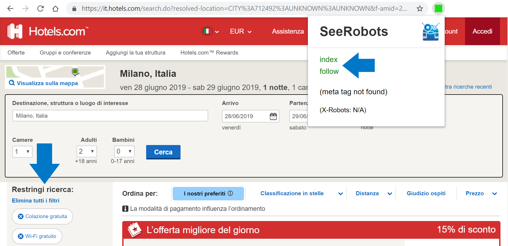
Task: Open the Italian flag language selector
Action: [211, 31]
